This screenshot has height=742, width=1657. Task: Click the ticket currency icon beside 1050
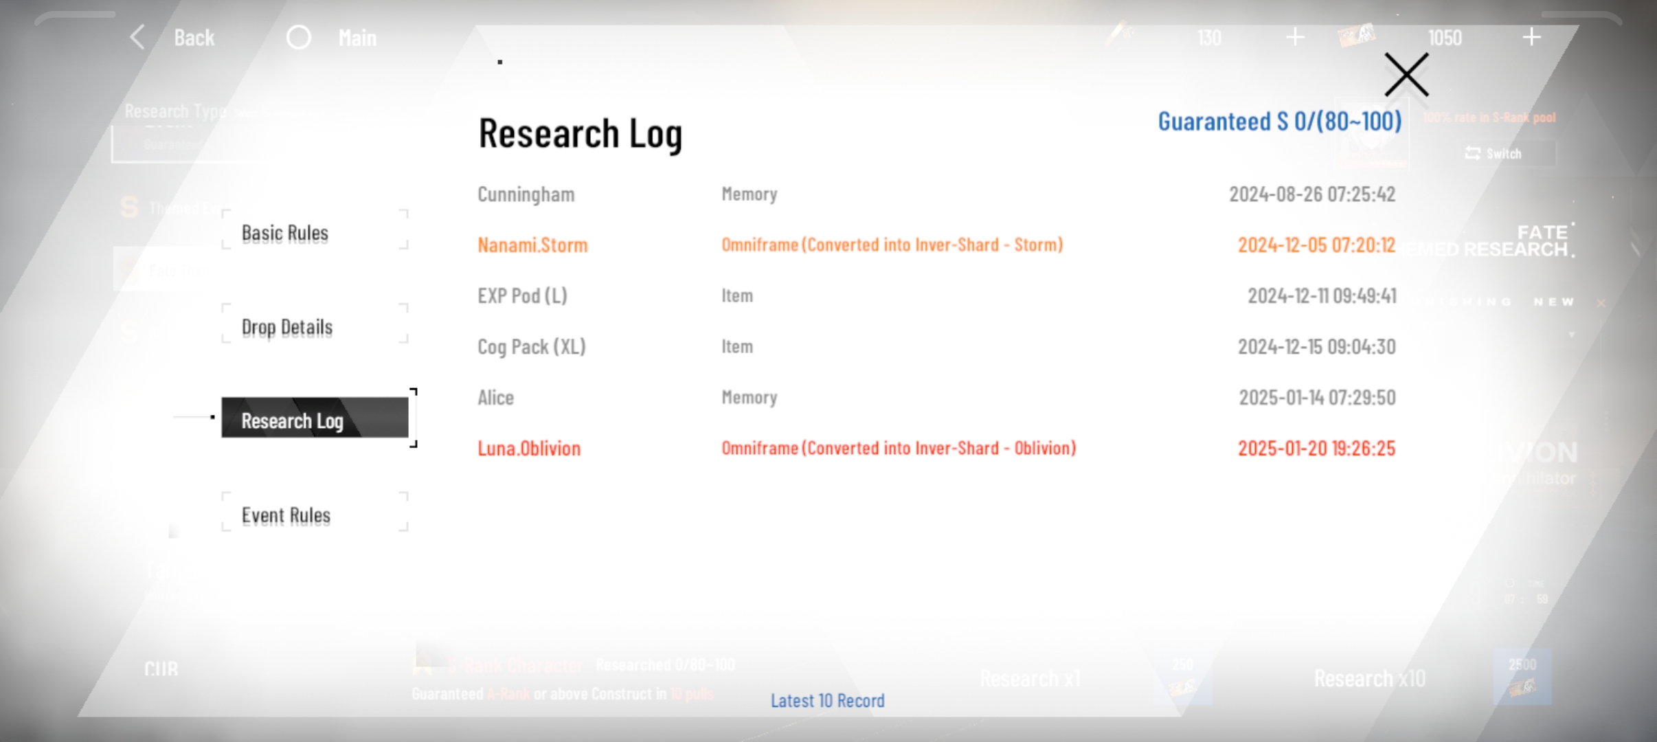click(1357, 36)
